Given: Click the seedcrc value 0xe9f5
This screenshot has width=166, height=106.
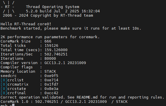Looking at the screenshot, I should tap(51, 76).
